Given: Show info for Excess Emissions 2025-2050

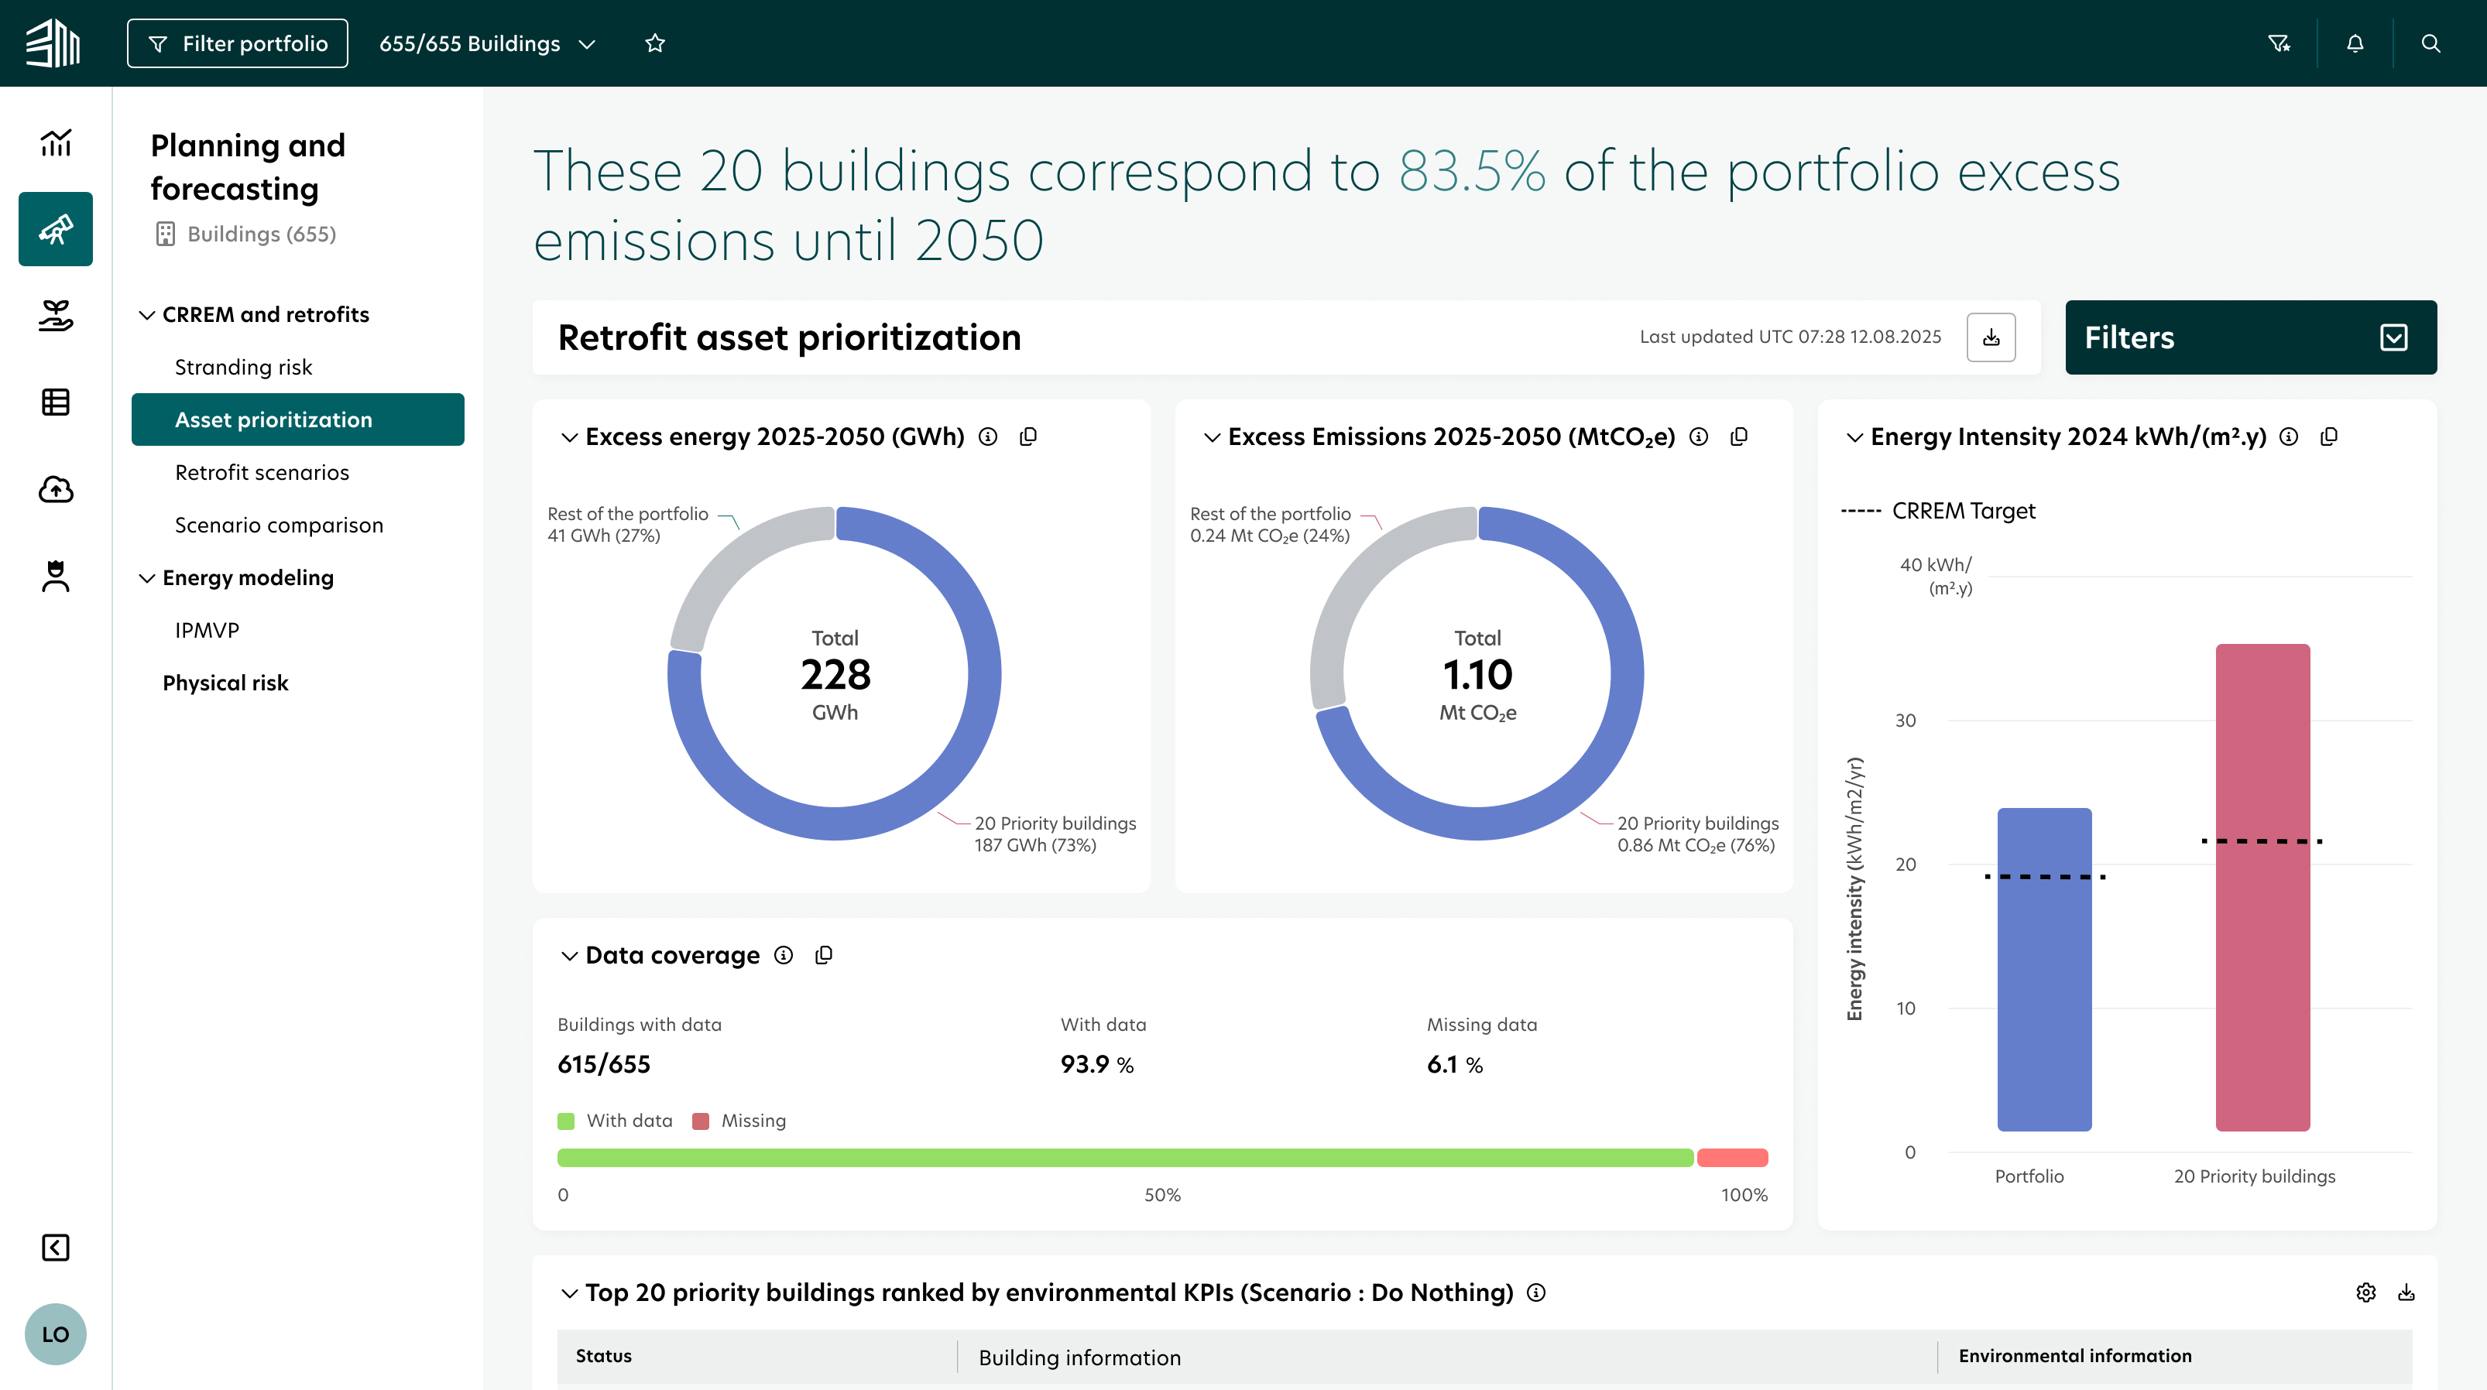Looking at the screenshot, I should pyautogui.click(x=1700, y=437).
